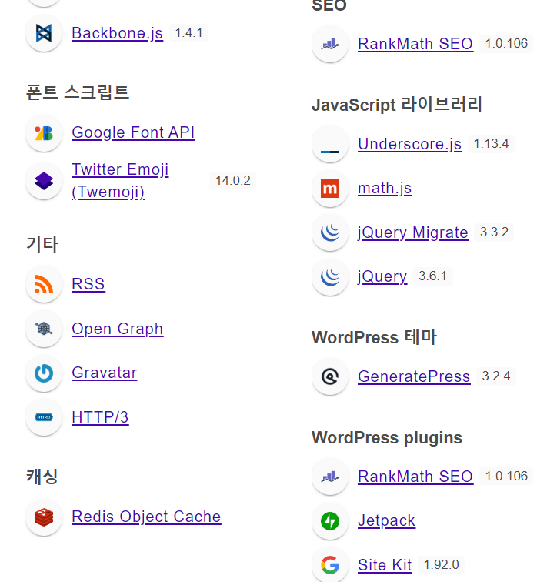
Task: Click the WordPress 테마 heading
Action: click(x=374, y=337)
